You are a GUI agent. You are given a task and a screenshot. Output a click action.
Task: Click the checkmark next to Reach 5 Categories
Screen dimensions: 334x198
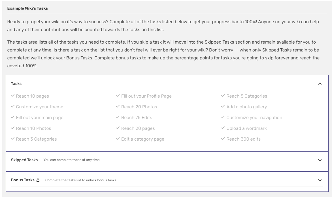click(x=223, y=96)
